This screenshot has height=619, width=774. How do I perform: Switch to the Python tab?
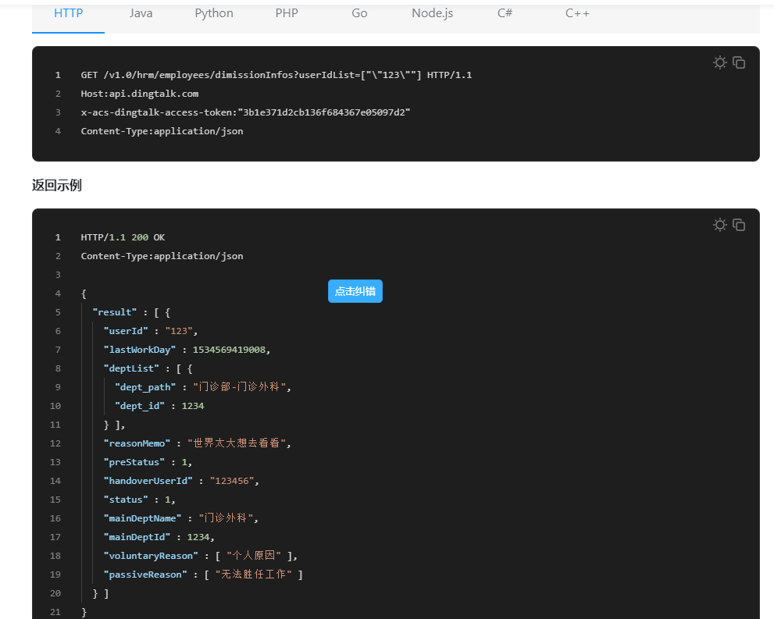(x=214, y=13)
